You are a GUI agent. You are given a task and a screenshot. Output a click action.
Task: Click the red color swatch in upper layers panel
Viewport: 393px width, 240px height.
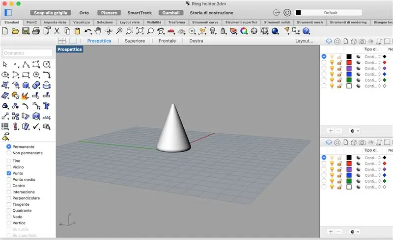click(x=349, y=63)
